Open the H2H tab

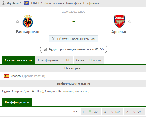[68, 60]
